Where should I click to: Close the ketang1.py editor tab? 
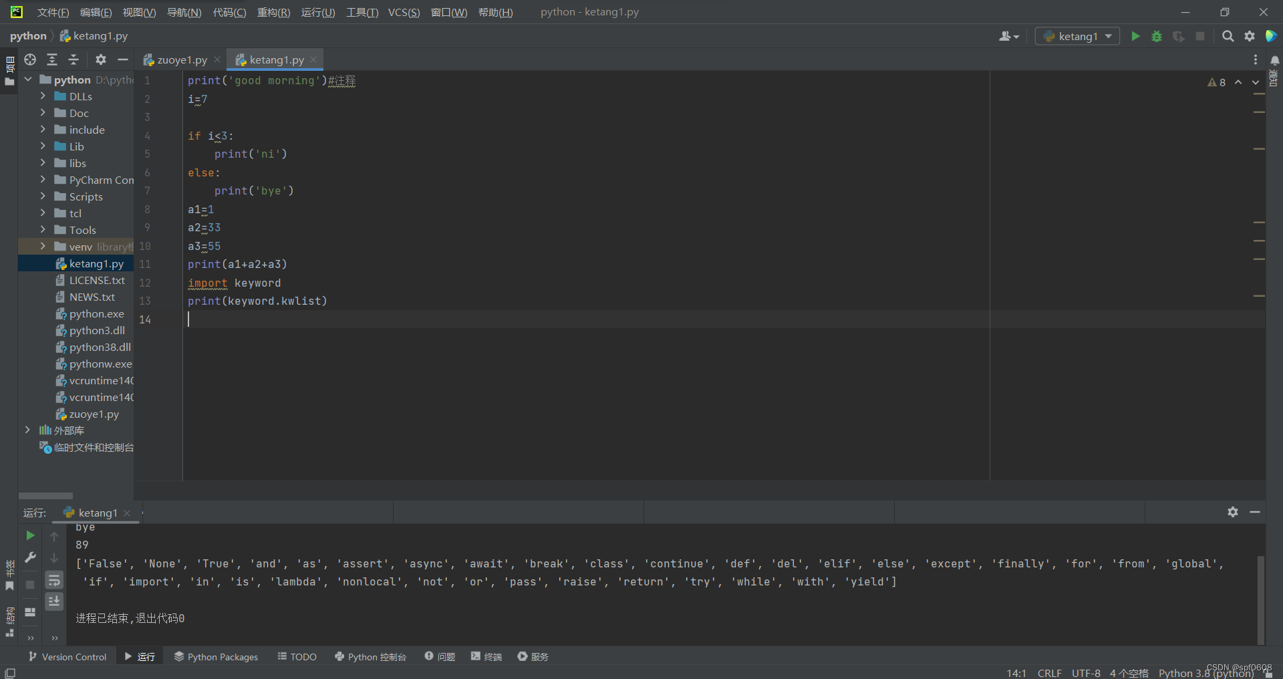point(313,59)
